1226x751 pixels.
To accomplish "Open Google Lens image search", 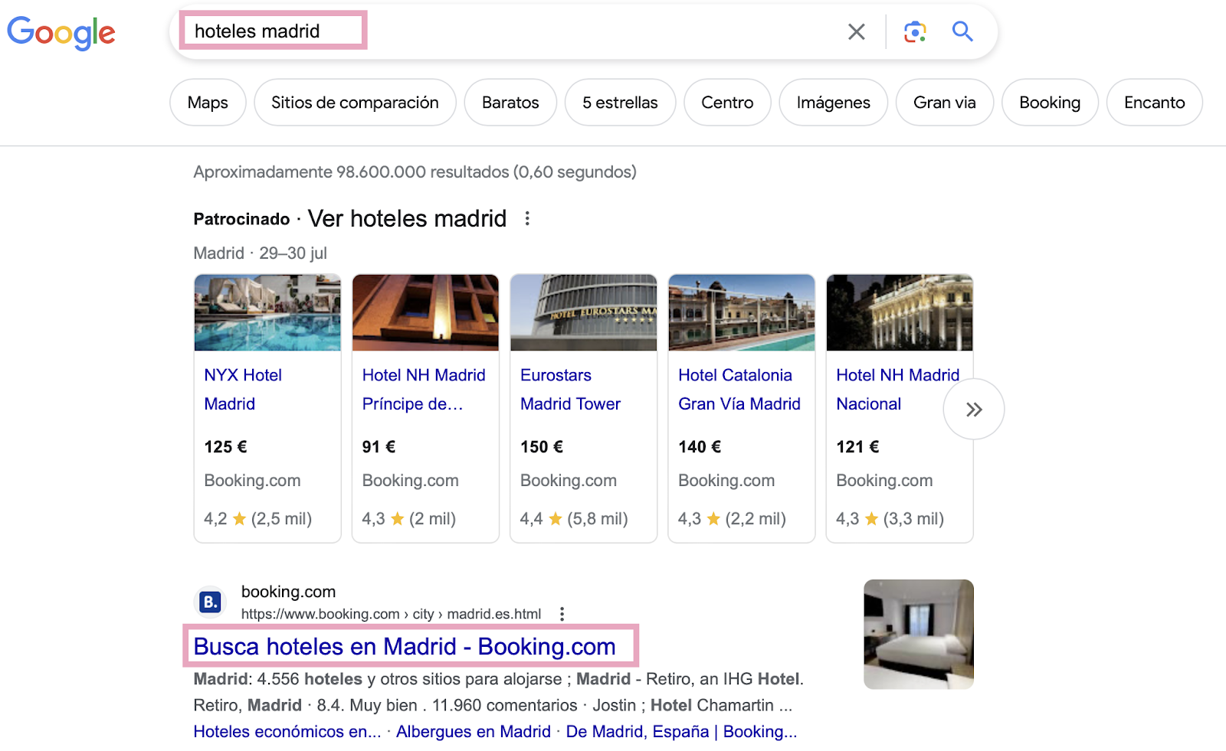I will pyautogui.click(x=915, y=32).
